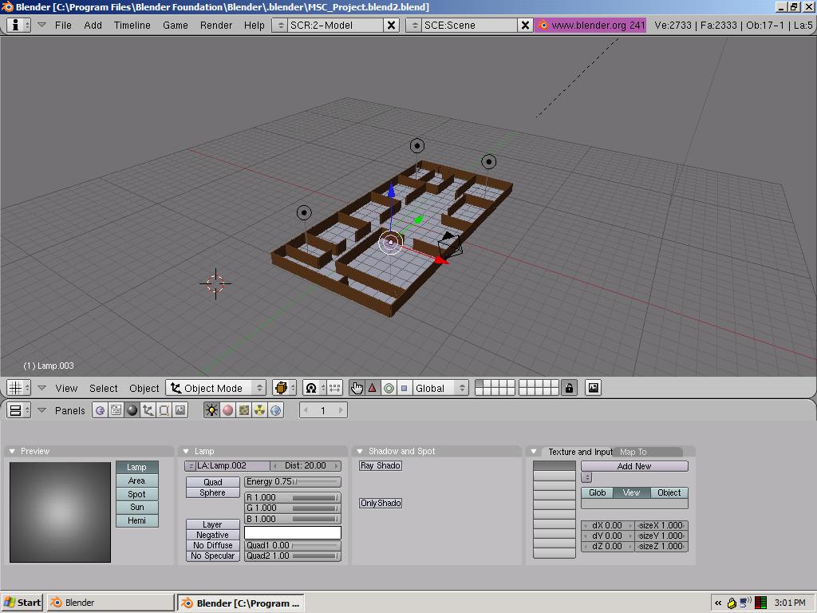817x613 pixels.
Task: Toggle the Ray Shado button
Action: click(381, 465)
